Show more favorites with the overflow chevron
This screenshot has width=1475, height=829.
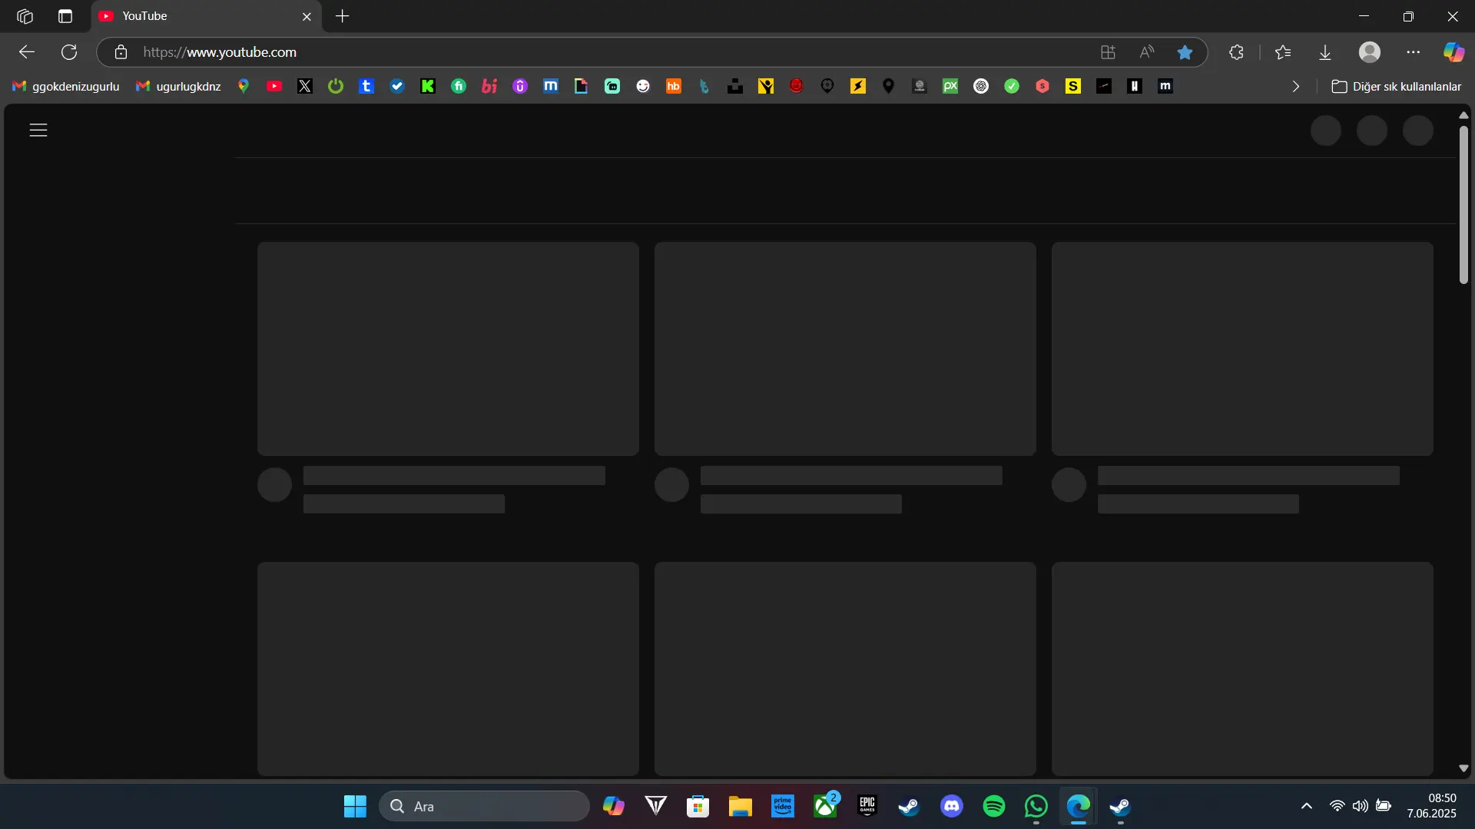tap(1296, 87)
